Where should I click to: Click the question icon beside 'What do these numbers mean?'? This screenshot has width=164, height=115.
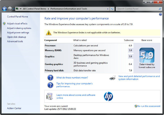coord(50,78)
